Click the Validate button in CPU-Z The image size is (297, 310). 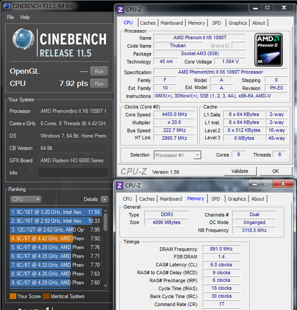click(240, 171)
